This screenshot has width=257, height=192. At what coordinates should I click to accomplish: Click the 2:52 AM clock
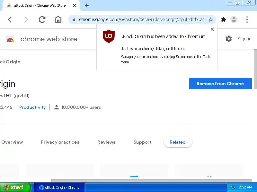245,187
